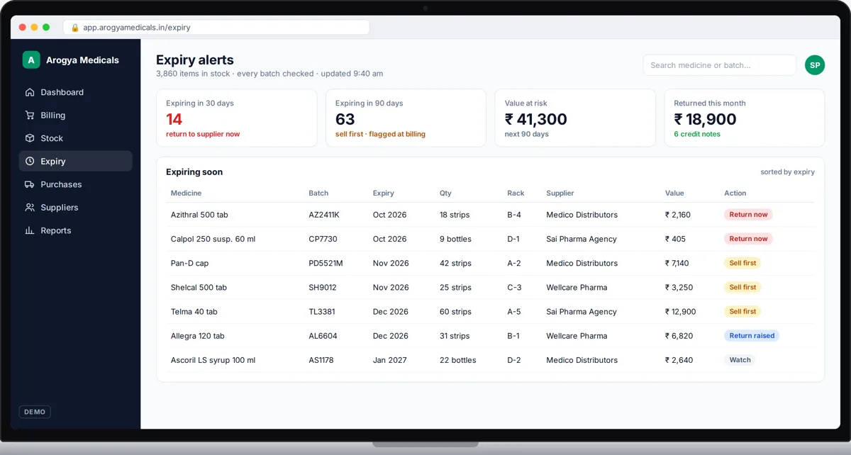Select Calpol 250 susp. 60 ml
This screenshot has width=851, height=455.
point(213,239)
